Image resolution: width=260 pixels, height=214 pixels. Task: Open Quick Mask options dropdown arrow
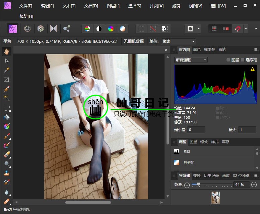click(x=199, y=29)
